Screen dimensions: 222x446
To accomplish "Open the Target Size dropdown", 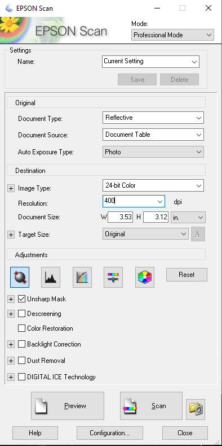I will tap(145, 234).
